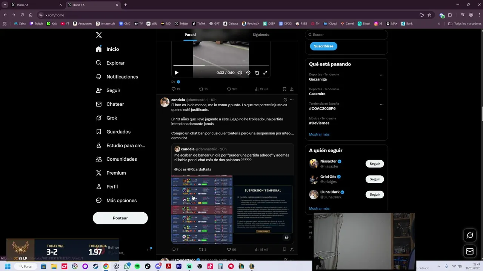Image resolution: width=483 pixels, height=271 pixels.
Task: Expand hidden bookmarks chevron
Action: click(439, 24)
